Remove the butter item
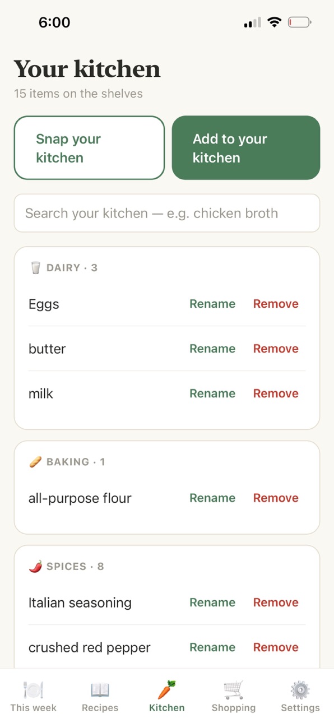This screenshot has width=334, height=723. click(276, 349)
